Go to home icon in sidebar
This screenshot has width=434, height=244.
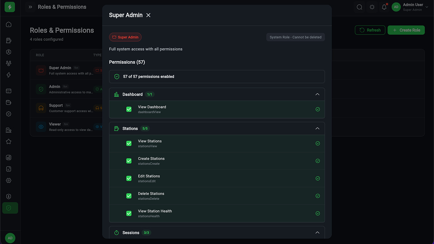[x=9, y=24]
